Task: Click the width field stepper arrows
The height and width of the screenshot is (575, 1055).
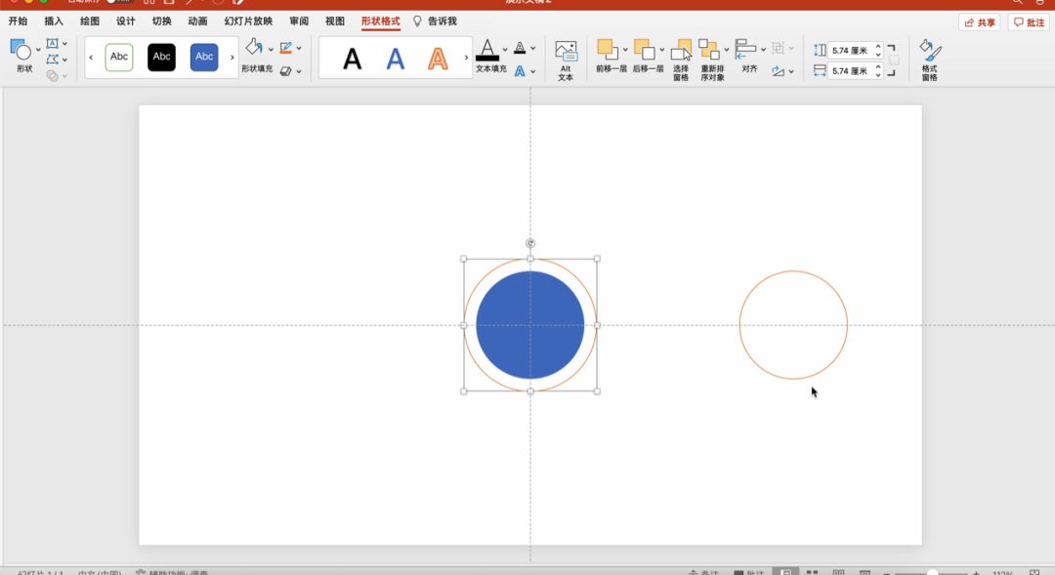Action: [878, 70]
